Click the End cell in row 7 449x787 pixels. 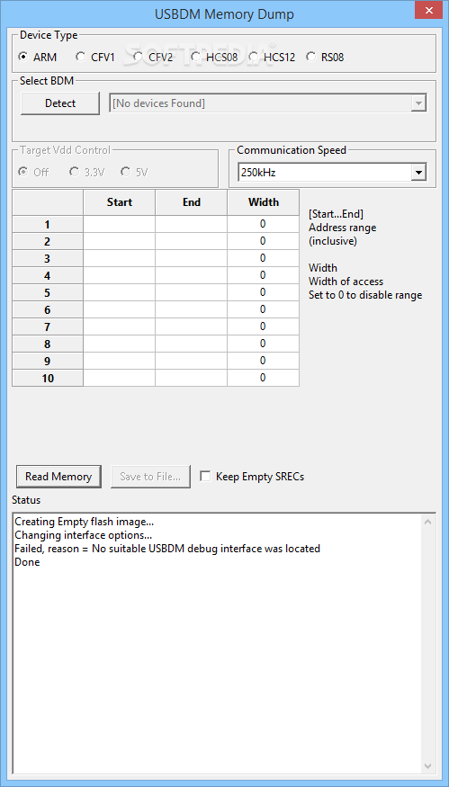pyautogui.click(x=191, y=326)
